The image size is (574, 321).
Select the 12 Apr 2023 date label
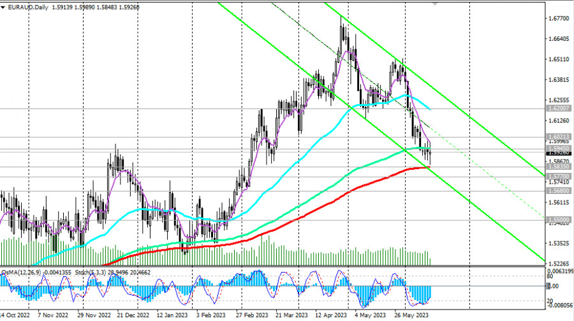331,315
